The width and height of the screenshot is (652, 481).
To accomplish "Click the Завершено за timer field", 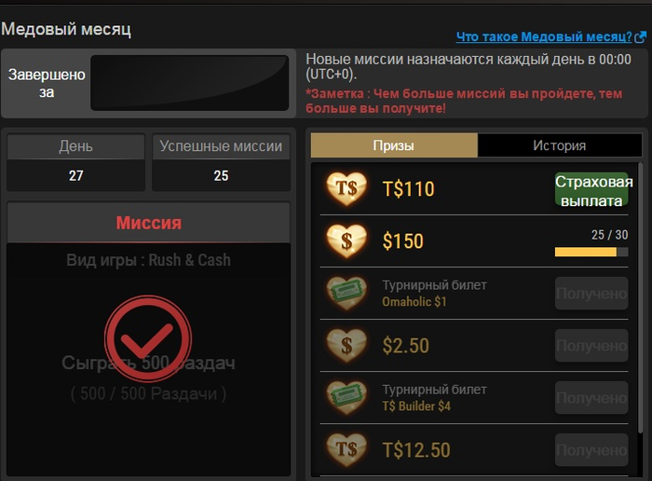I will pos(190,83).
